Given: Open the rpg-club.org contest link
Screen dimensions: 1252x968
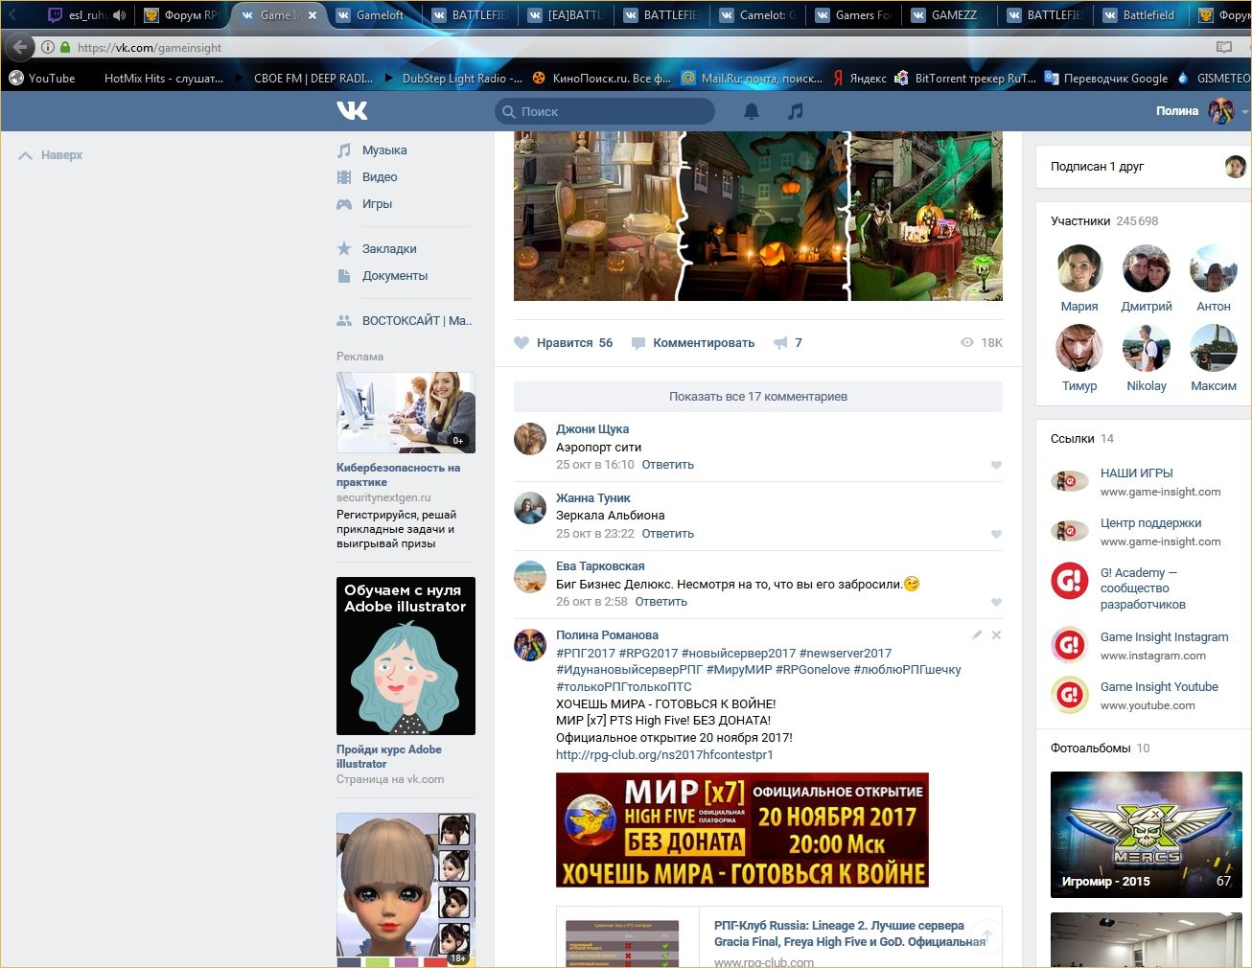Looking at the screenshot, I should 664,755.
